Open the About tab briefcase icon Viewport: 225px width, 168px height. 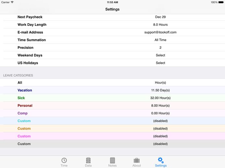(137, 161)
